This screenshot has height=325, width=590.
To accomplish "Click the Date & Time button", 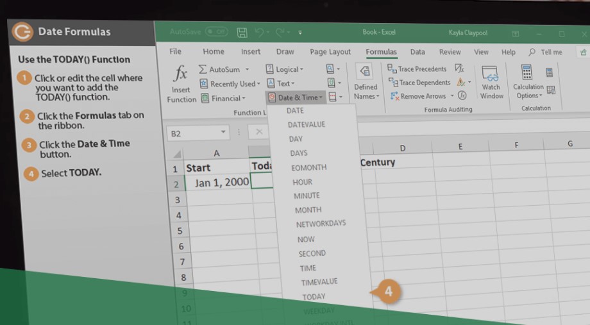I will (296, 97).
